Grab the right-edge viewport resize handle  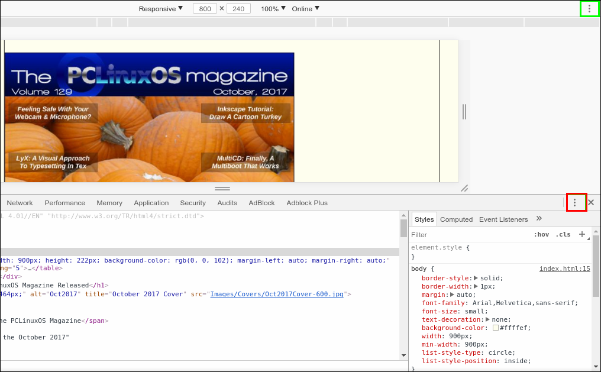pos(464,112)
